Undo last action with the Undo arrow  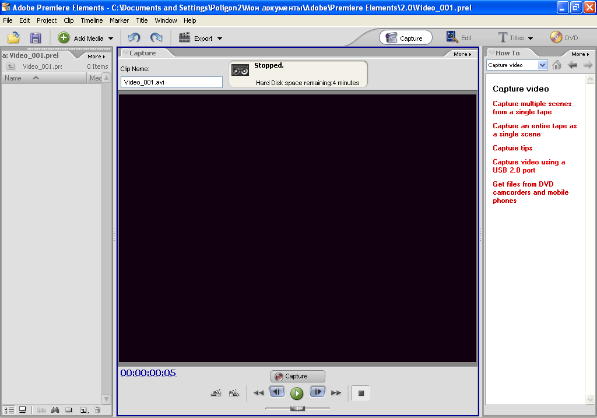coord(134,37)
